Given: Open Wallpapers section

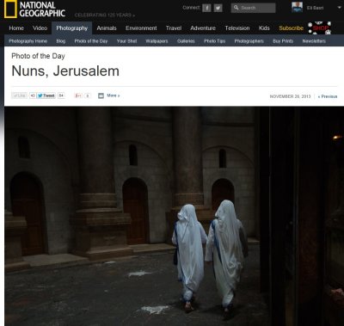Looking at the screenshot, I should [x=157, y=41].
